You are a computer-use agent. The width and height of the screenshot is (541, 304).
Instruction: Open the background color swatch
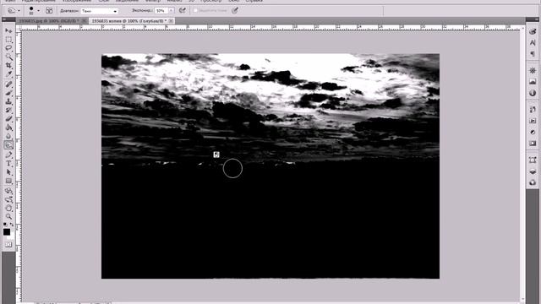tap(11, 237)
